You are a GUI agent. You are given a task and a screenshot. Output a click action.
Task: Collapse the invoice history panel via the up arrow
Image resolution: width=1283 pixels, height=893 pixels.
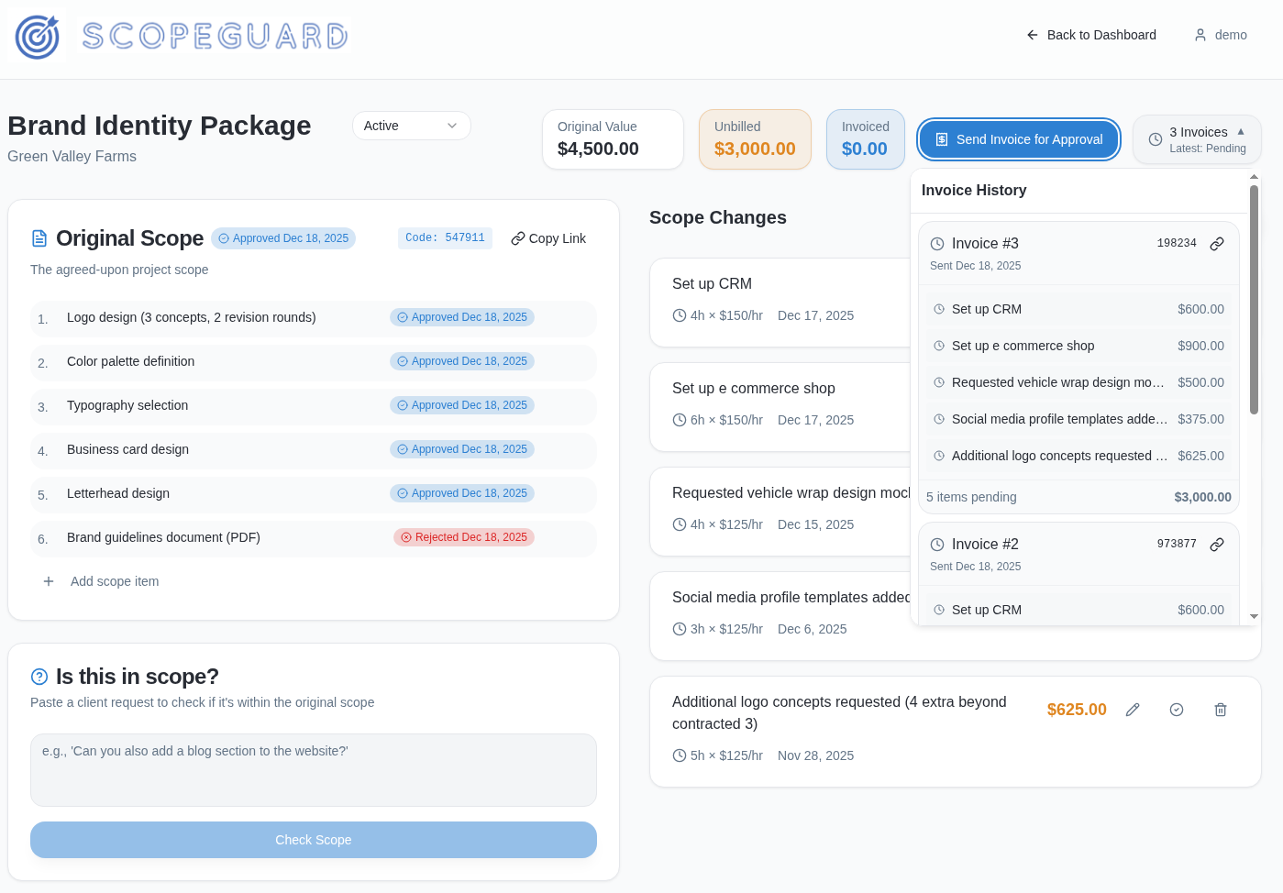coord(1242,132)
